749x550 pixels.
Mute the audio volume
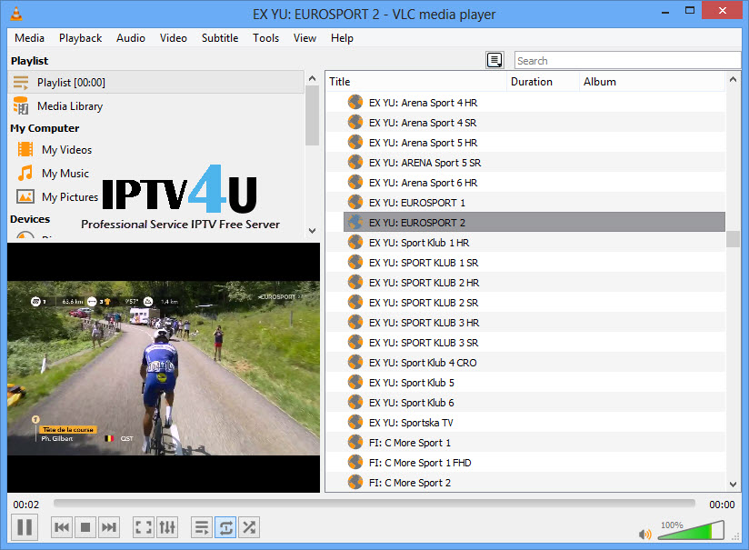coord(645,534)
